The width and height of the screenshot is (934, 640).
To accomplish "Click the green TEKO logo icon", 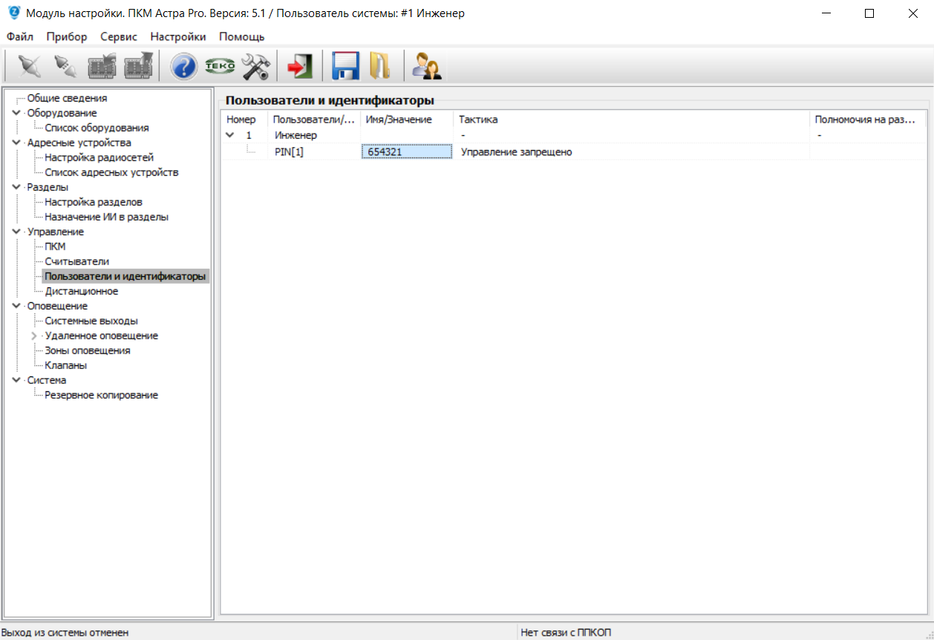I will pos(220,67).
